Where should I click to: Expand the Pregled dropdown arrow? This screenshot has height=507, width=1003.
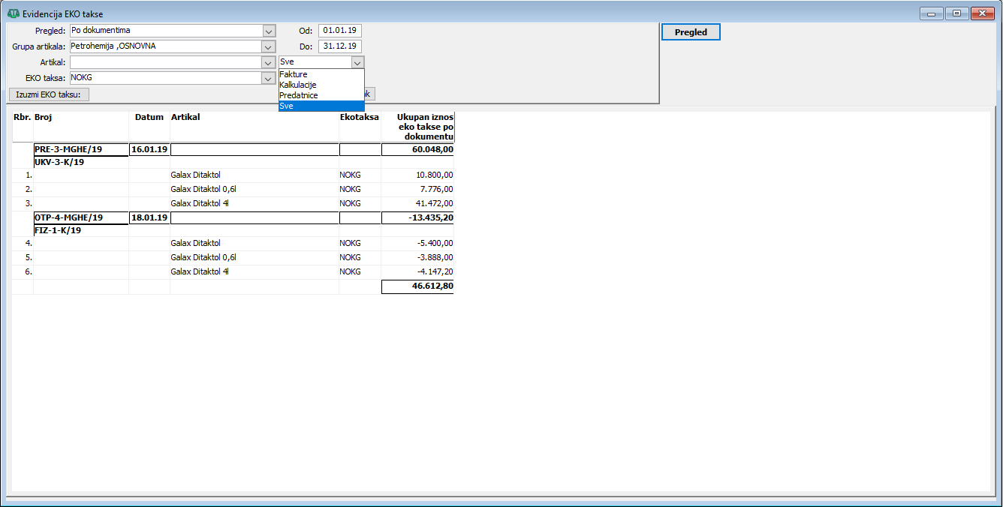pos(269,31)
